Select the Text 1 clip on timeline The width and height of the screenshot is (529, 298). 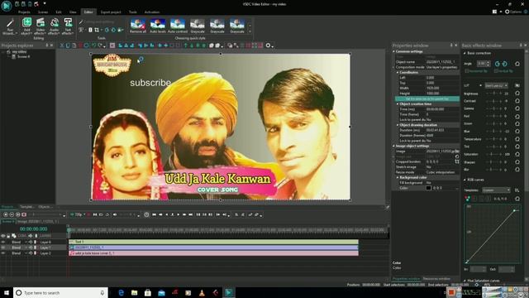click(x=213, y=242)
